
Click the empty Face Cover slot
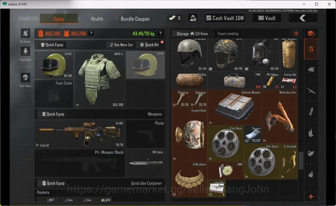54,94
